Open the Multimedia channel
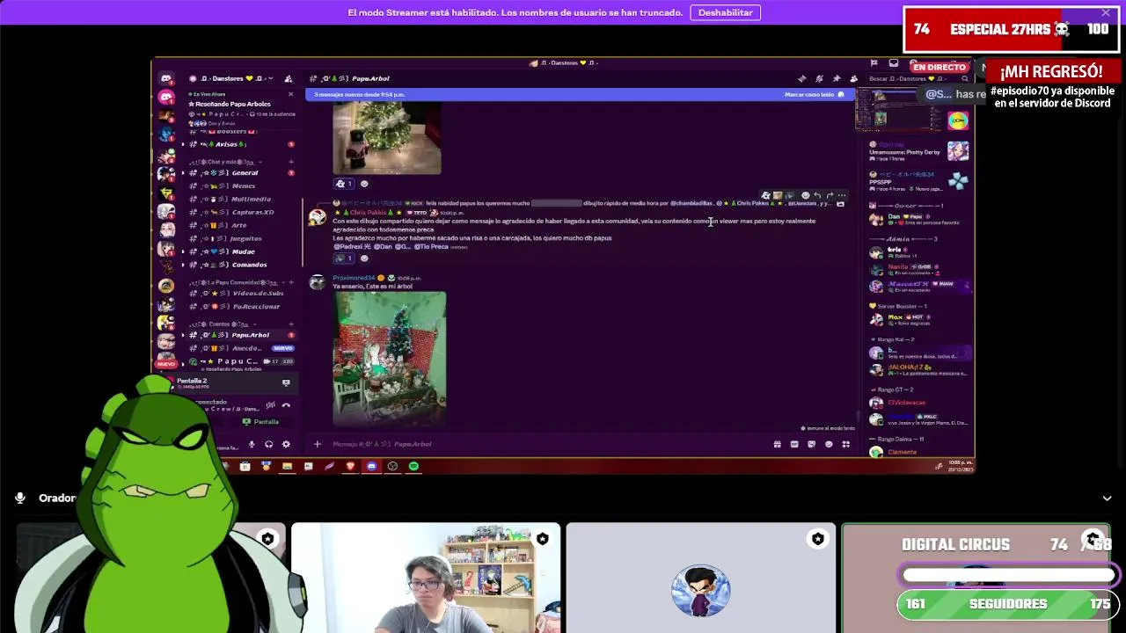This screenshot has width=1126, height=633. pos(239,200)
